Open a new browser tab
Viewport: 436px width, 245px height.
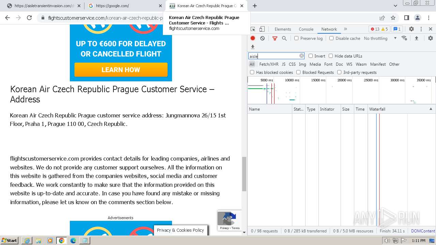[x=255, y=6]
